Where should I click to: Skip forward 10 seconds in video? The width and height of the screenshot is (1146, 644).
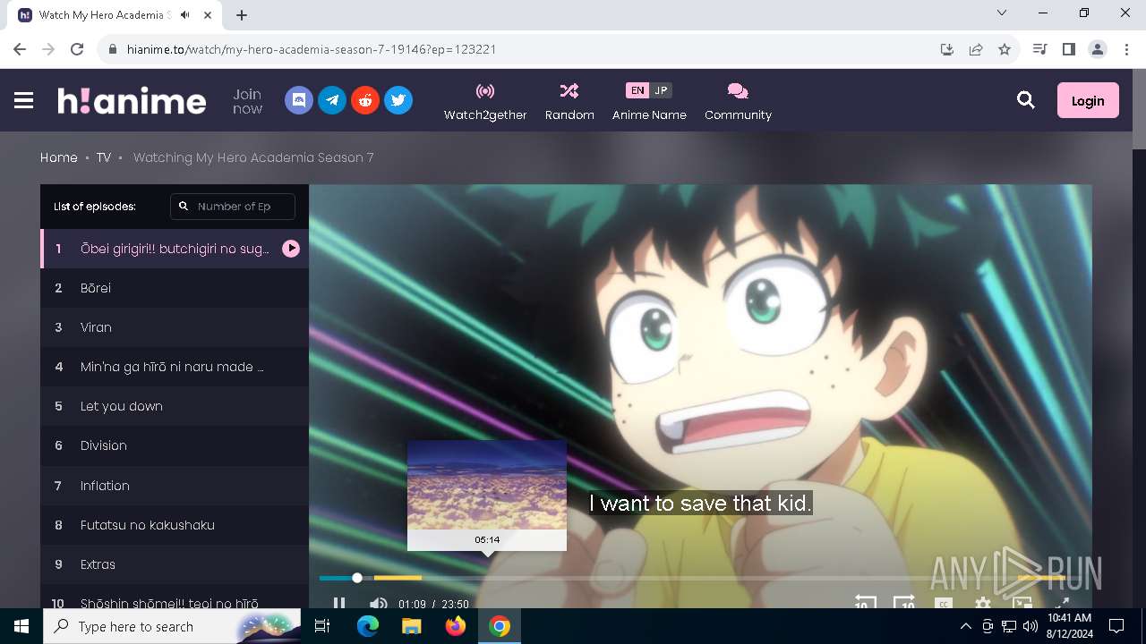pyautogui.click(x=904, y=603)
